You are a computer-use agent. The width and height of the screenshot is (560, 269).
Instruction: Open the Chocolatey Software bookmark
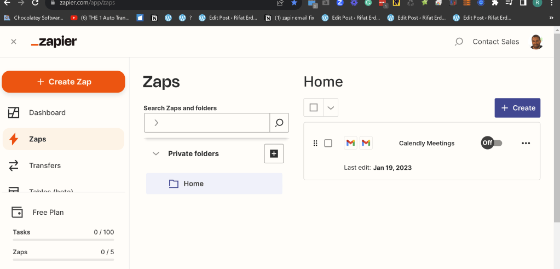click(33, 18)
